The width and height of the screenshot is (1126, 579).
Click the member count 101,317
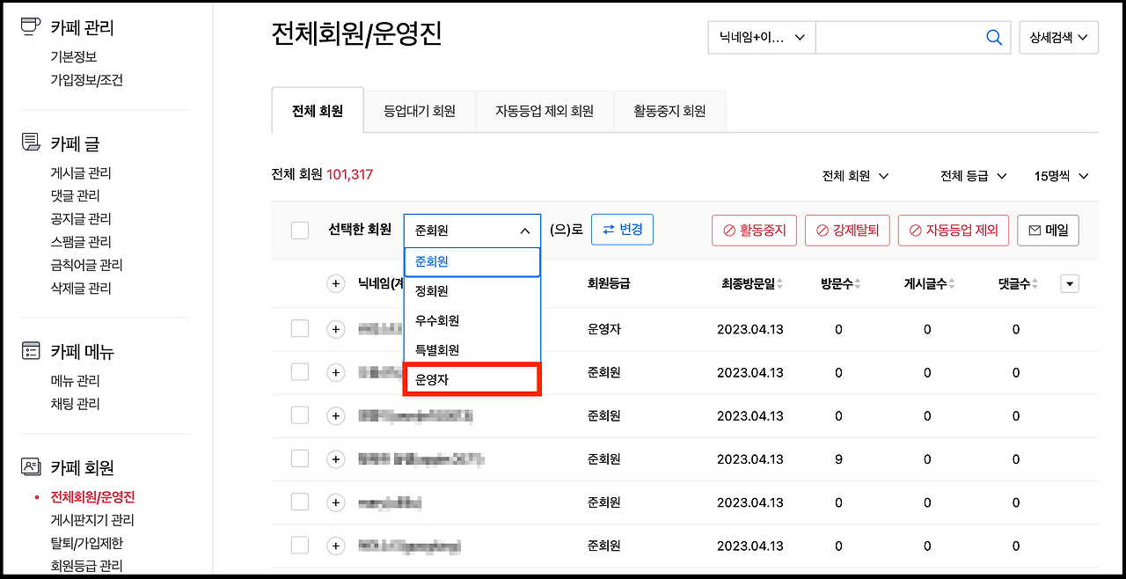(x=350, y=174)
